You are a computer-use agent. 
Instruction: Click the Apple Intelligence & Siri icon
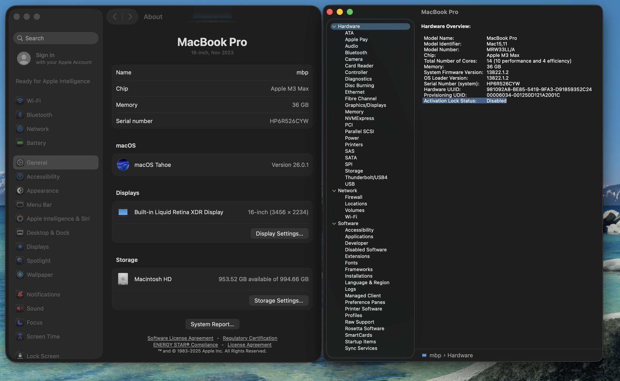pos(20,219)
